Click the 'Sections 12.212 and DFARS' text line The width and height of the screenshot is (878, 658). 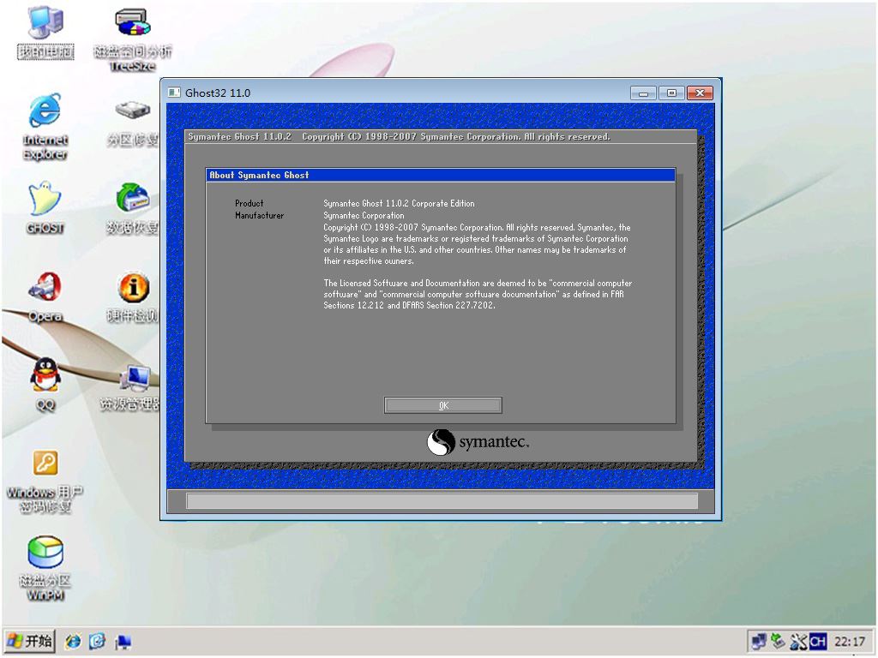tap(409, 306)
